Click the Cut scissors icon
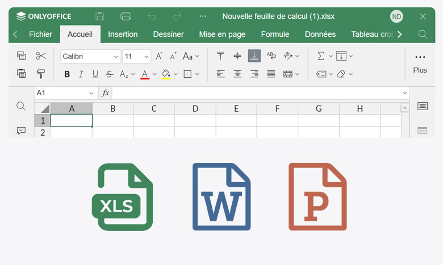Image resolution: width=443 pixels, height=265 pixels. [41, 56]
